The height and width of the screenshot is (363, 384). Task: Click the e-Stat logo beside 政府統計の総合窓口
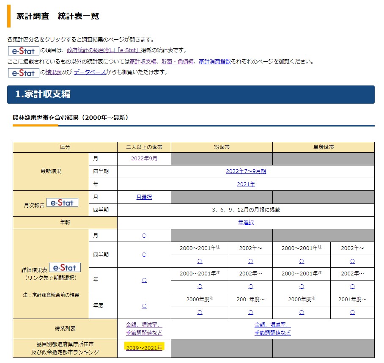23,51
